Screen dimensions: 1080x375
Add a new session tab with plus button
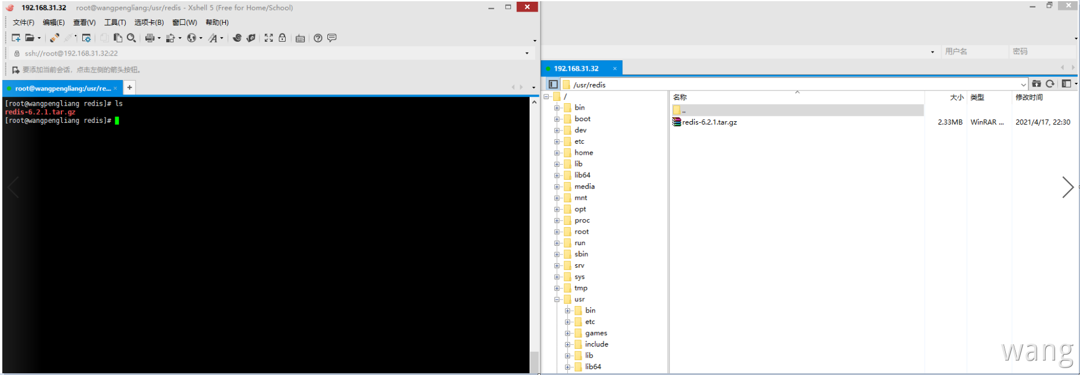click(130, 88)
